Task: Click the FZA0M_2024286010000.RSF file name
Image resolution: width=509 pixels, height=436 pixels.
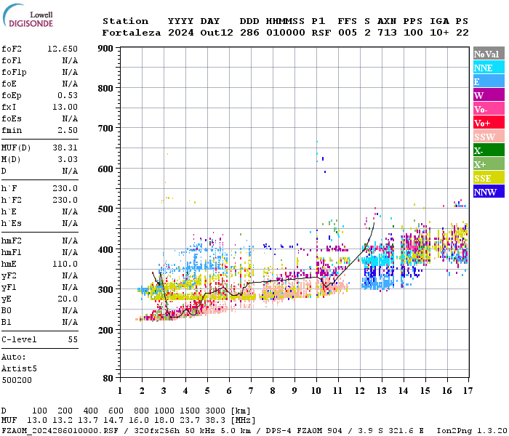Action: click(60, 430)
